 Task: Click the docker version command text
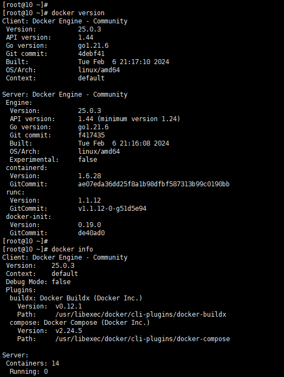tap(78, 13)
